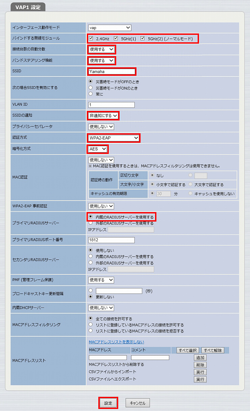This screenshot has height=411, width=250.
Task: Open the 接続台数の自動分散 dropdown
Action: 101,49
